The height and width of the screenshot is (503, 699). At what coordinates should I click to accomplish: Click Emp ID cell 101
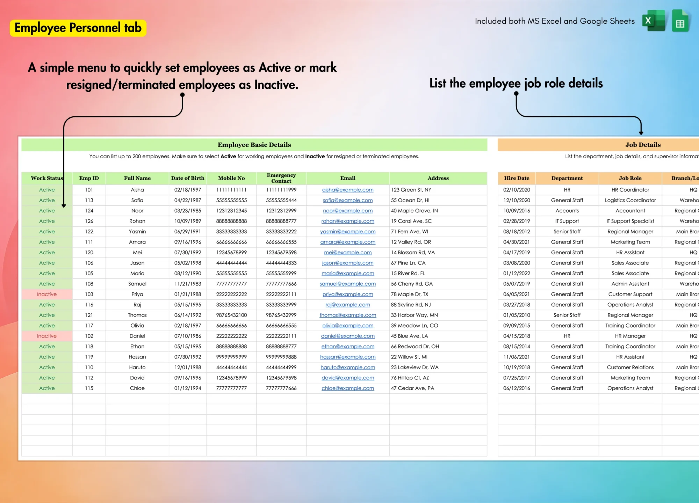[x=89, y=190]
